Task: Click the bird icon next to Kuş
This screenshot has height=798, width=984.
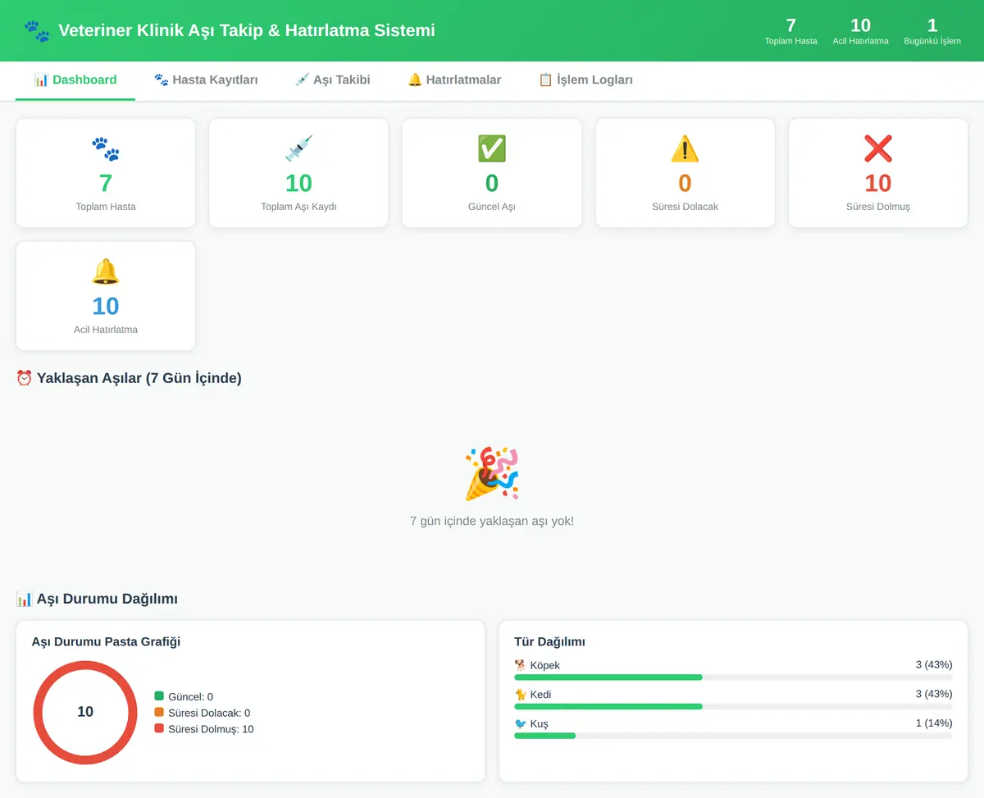Action: [520, 724]
